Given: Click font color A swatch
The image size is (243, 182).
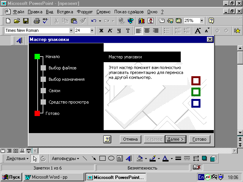Looking at the screenshot, I should 166,158.
